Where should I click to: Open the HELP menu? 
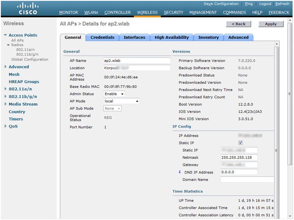(x=257, y=13)
